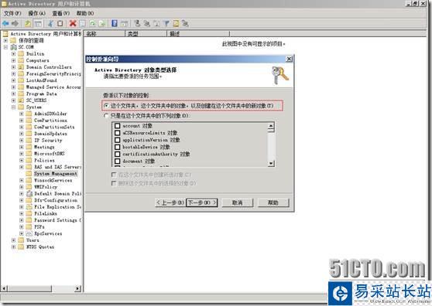Viewport: 432px width, 306px height.
Task: Click the Up one level folder icon
Action: 28,24
